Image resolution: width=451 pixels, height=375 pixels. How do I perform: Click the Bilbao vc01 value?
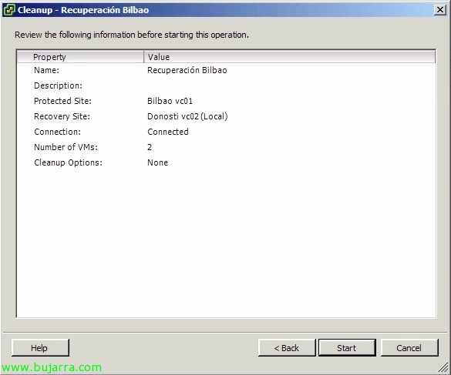170,101
